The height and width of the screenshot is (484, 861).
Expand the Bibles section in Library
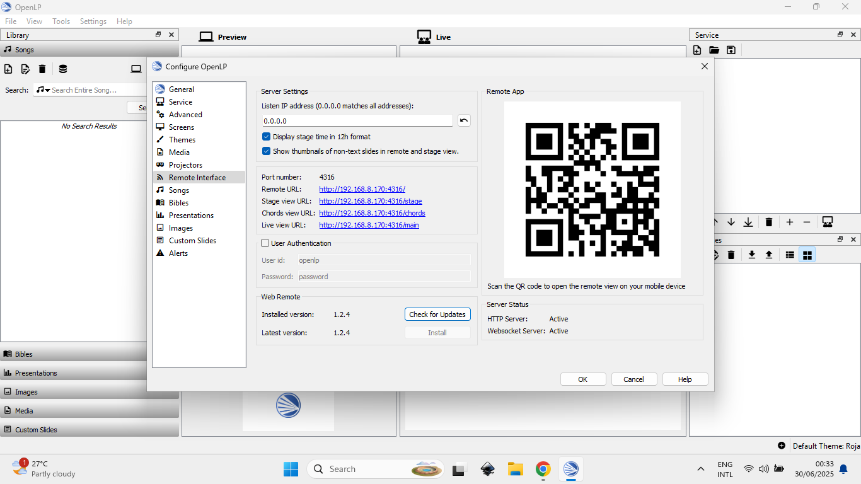point(90,354)
